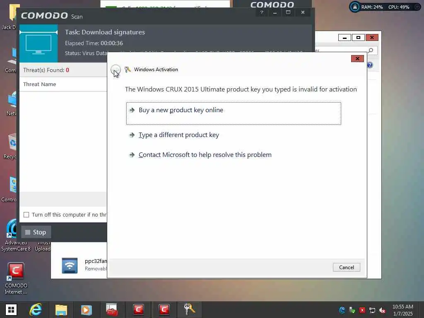Click RAM usage widget broom icon

point(355,7)
